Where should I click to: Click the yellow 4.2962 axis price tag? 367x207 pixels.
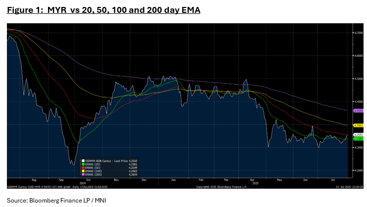tap(358, 126)
